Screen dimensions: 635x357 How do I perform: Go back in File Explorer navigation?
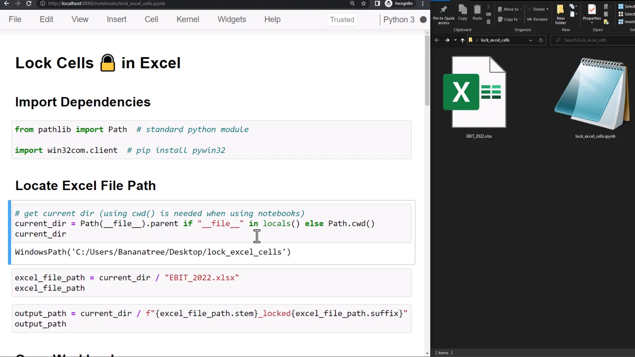[437, 40]
